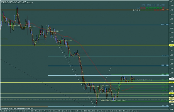Select the green 78.6 retracement level label
Viewport: 174px width, 112px height.
tap(165, 95)
